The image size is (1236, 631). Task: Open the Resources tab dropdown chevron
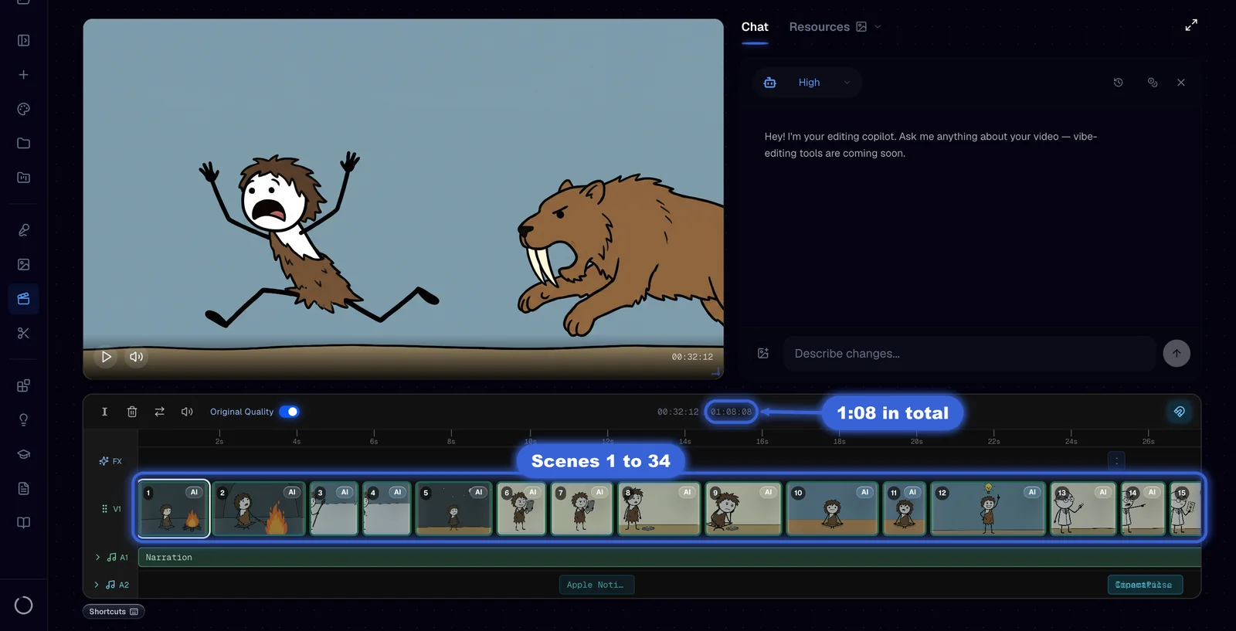pyautogui.click(x=878, y=27)
